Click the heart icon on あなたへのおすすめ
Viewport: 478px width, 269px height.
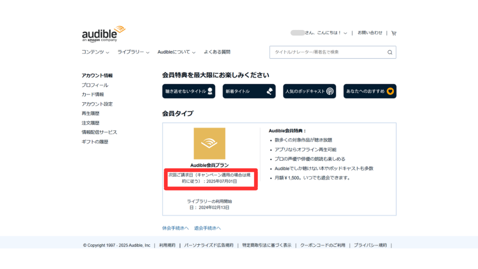[x=390, y=91]
